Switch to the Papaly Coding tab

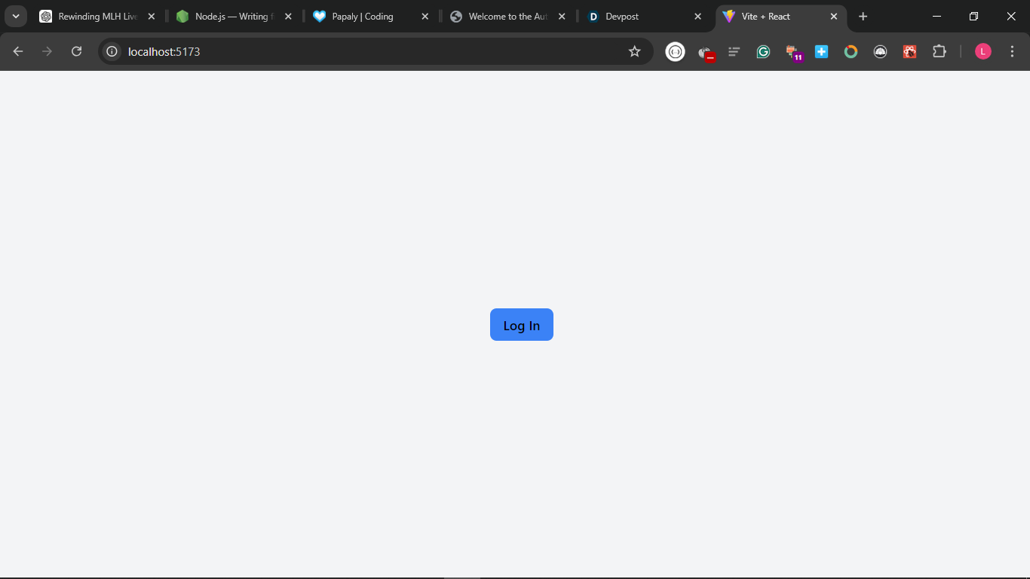[x=371, y=17]
